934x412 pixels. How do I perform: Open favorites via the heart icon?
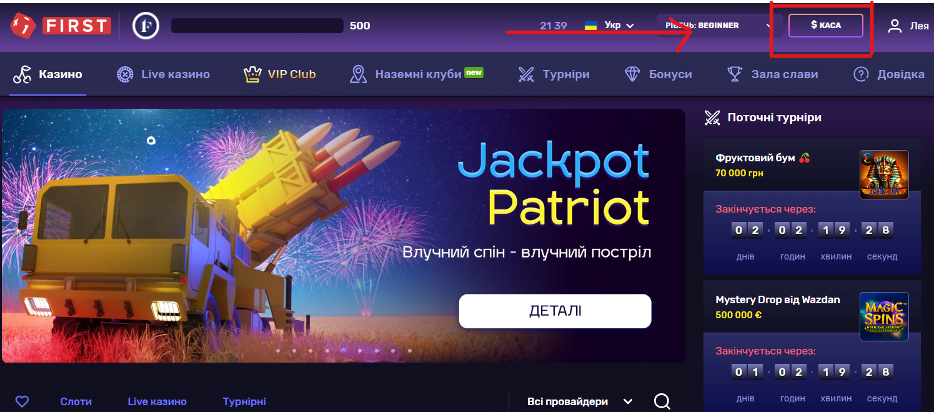[x=22, y=401]
